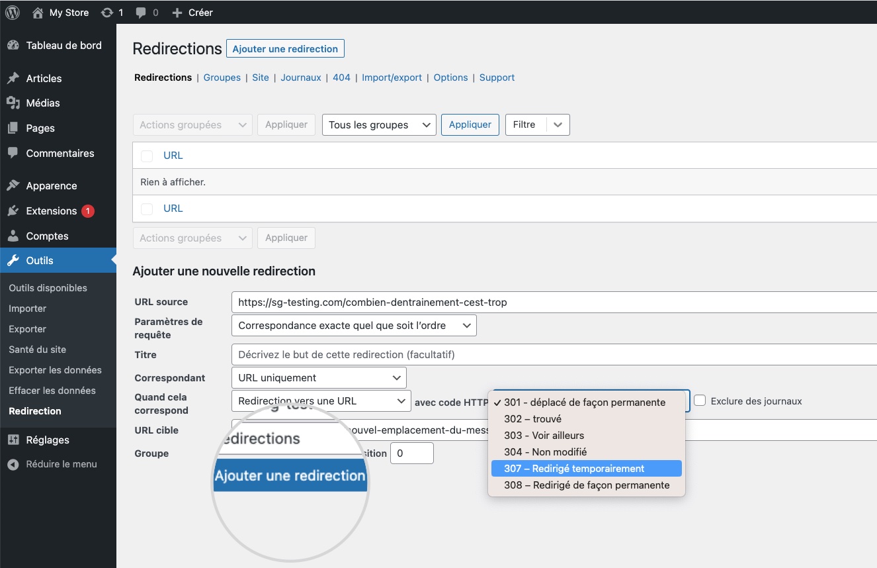Click the My Store site name
Screen dimensions: 877x568
69,13
